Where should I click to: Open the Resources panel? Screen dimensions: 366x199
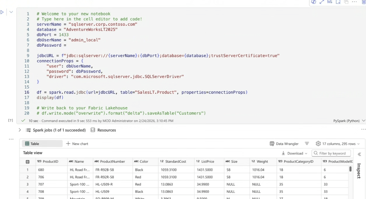[x=103, y=130]
